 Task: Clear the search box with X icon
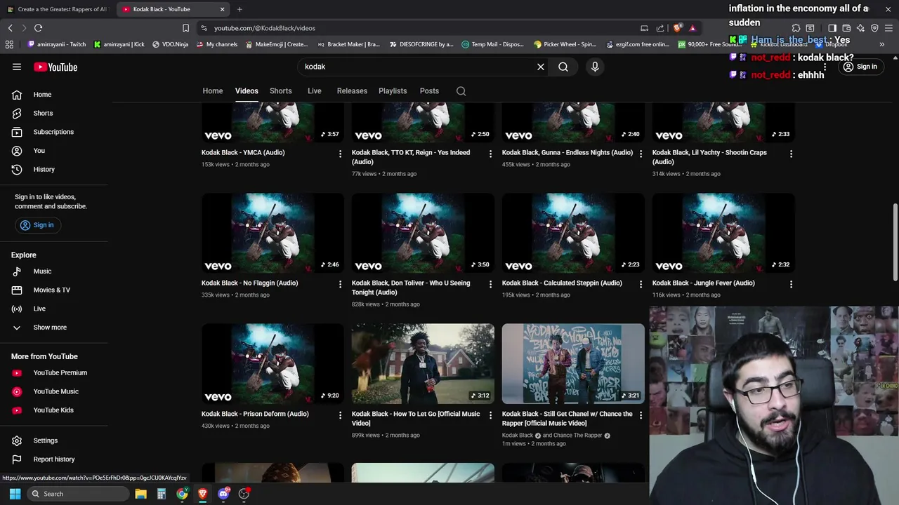(541, 67)
